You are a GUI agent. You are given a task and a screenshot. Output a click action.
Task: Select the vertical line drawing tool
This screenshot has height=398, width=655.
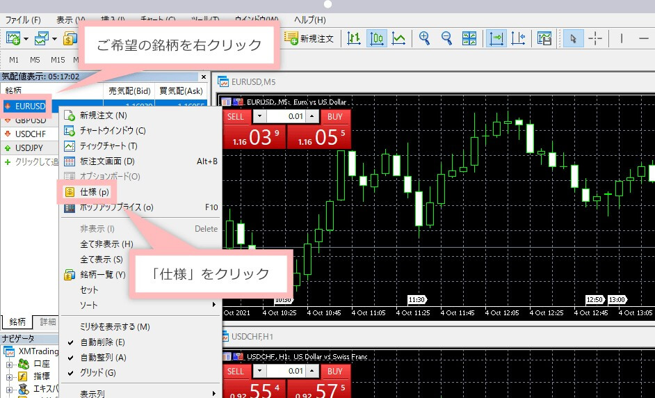click(621, 38)
